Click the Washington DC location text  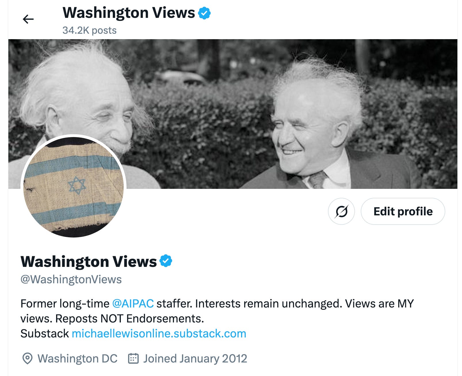[77, 359]
